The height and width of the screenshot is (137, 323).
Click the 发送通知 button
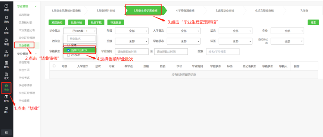pyautogui.click(x=57, y=22)
